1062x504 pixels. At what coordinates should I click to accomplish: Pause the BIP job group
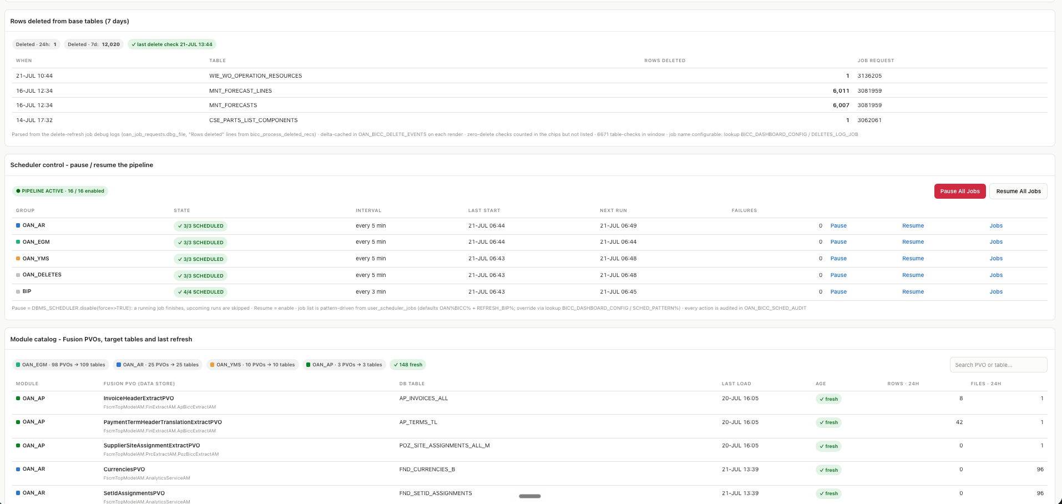pyautogui.click(x=838, y=292)
